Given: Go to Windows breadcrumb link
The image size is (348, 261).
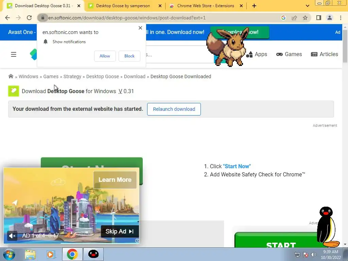Looking at the screenshot, I should tap(29, 76).
